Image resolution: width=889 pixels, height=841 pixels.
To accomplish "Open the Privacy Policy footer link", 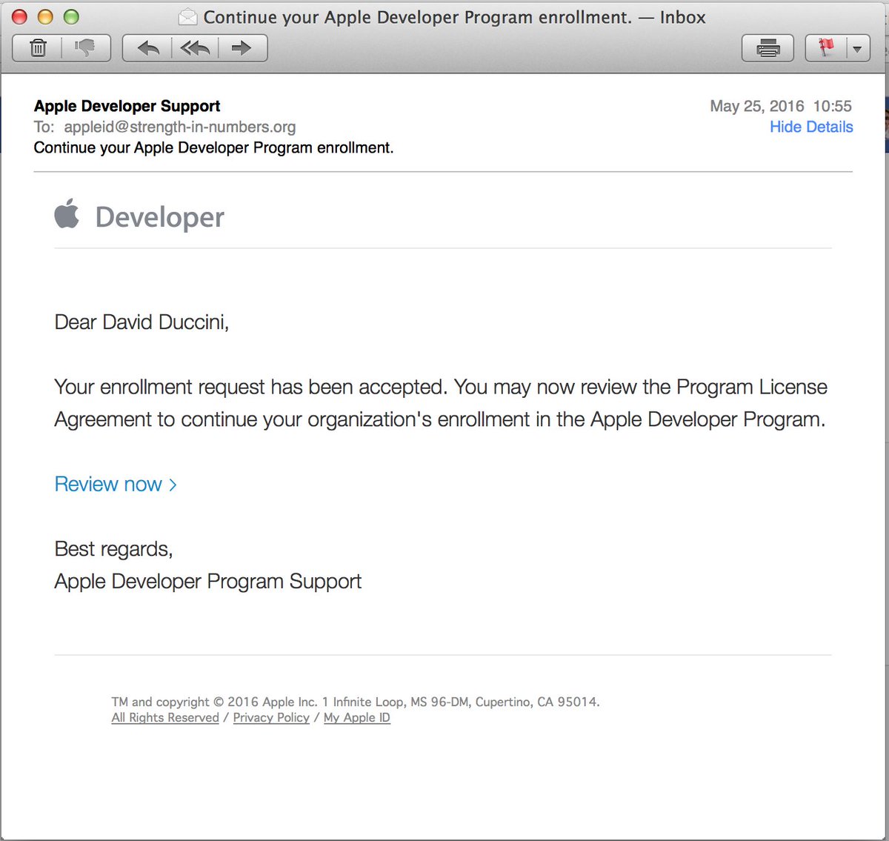I will (271, 717).
